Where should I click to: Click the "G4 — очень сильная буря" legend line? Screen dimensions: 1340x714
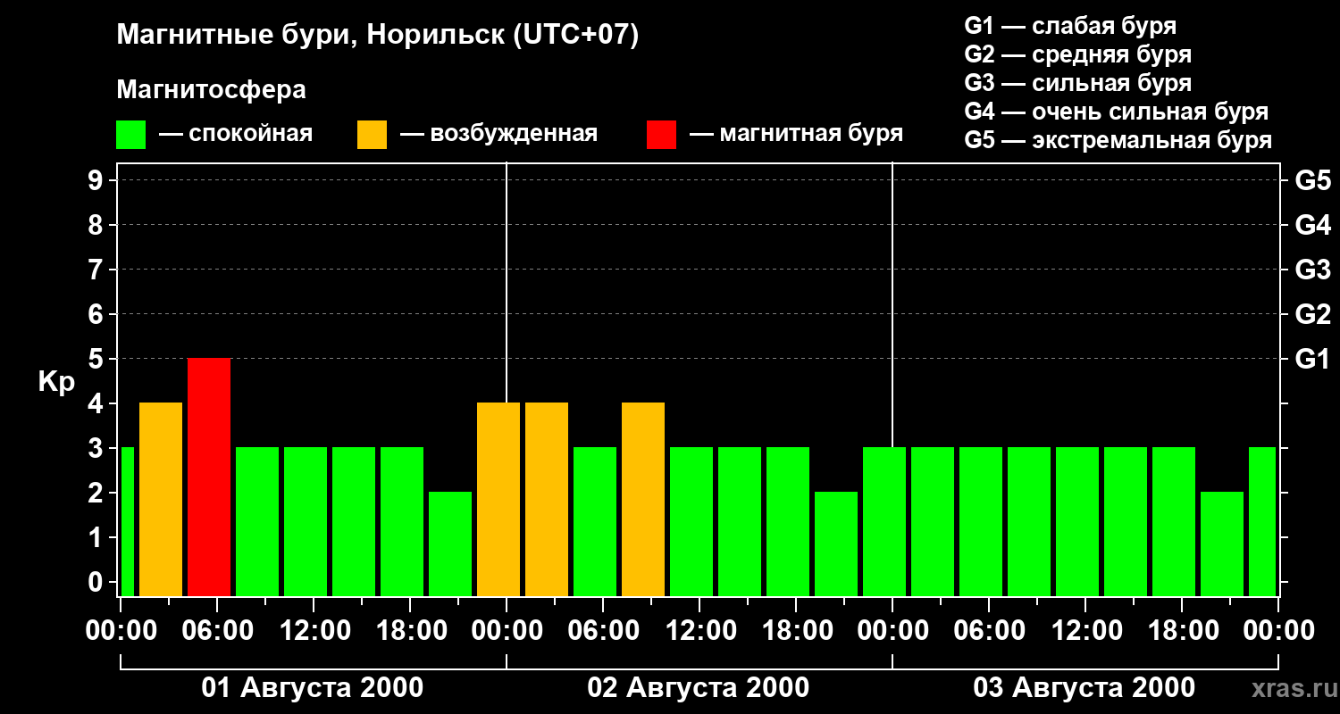coord(1117,112)
